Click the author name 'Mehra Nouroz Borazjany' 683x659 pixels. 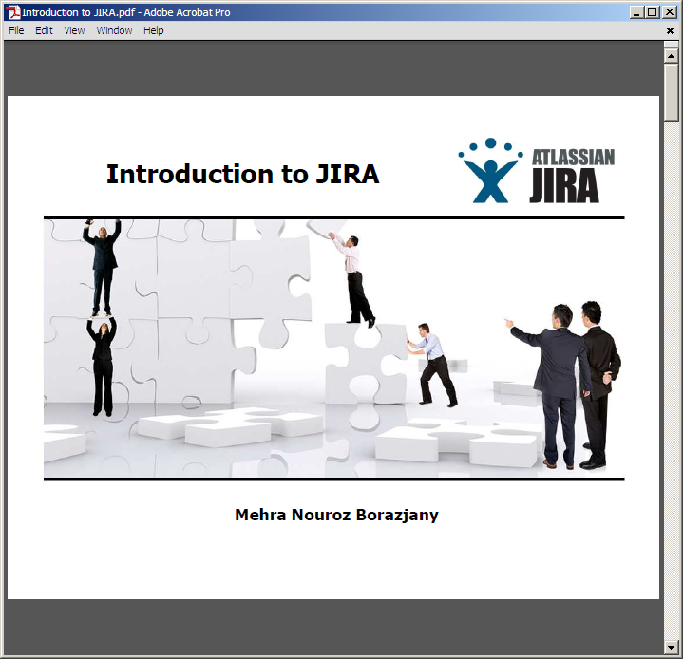point(336,515)
